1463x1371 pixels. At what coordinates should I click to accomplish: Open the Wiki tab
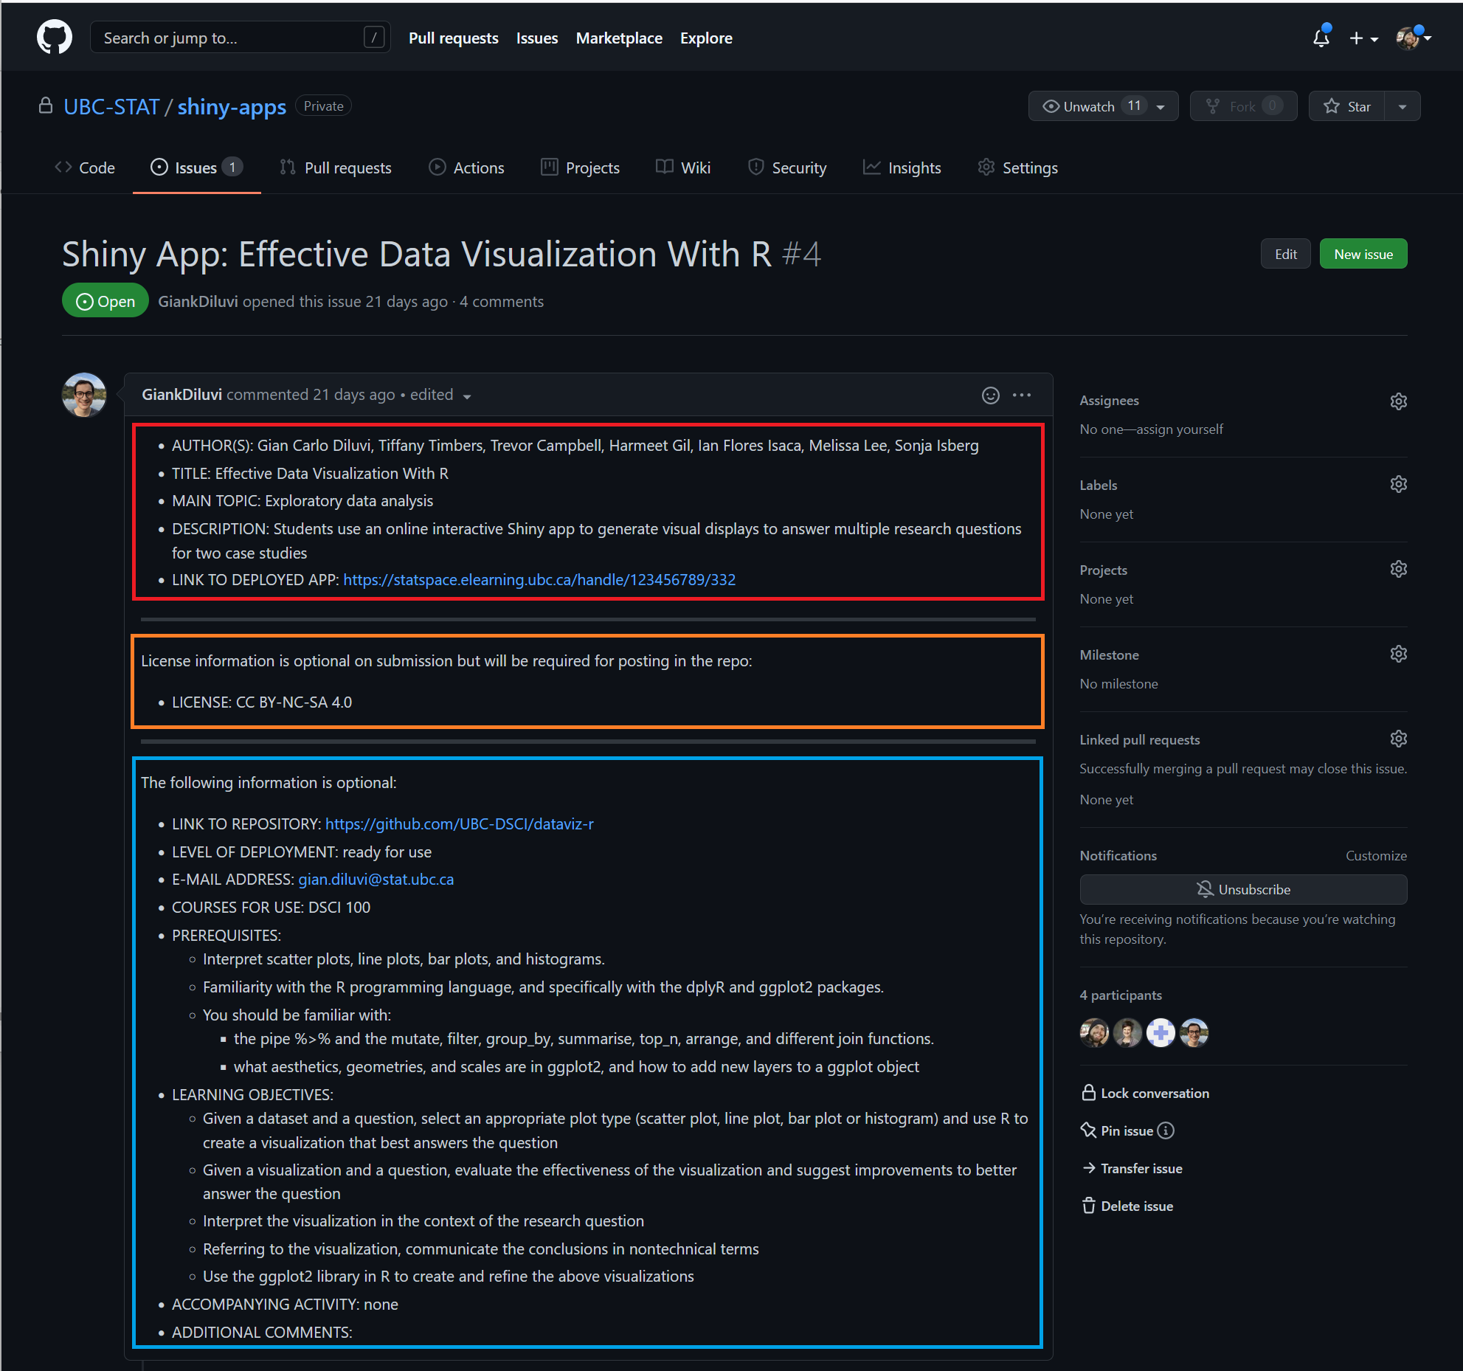tap(683, 168)
